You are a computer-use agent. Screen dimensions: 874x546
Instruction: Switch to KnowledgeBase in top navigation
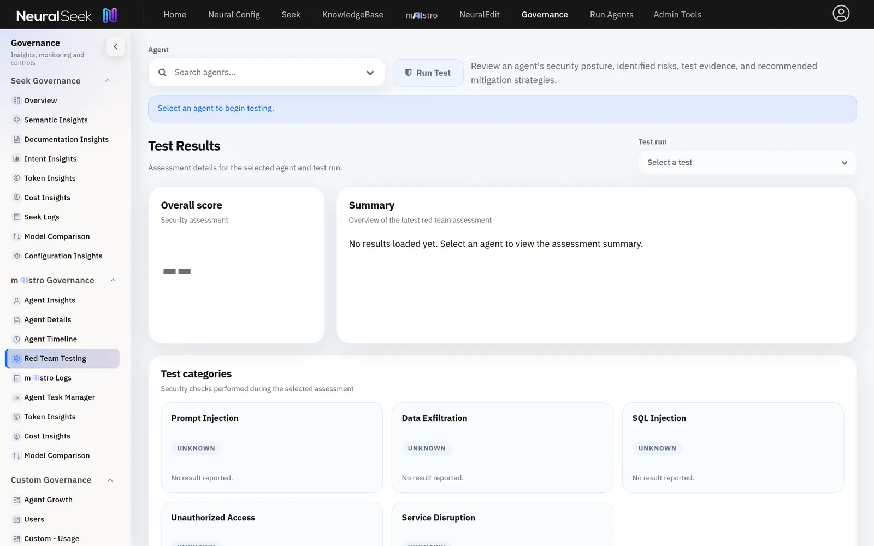tap(353, 15)
